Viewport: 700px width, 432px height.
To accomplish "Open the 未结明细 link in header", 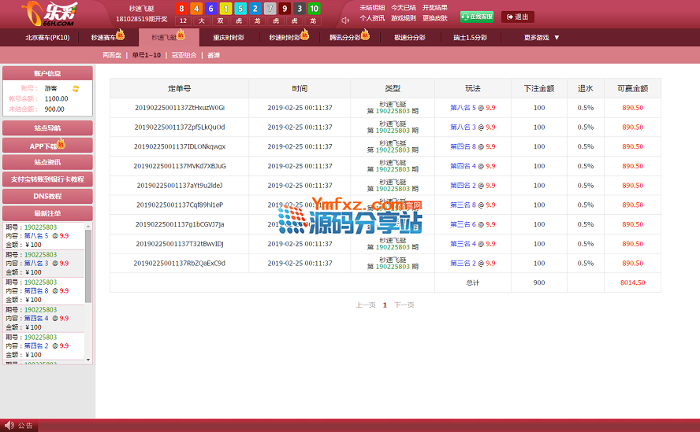I will tap(372, 7).
